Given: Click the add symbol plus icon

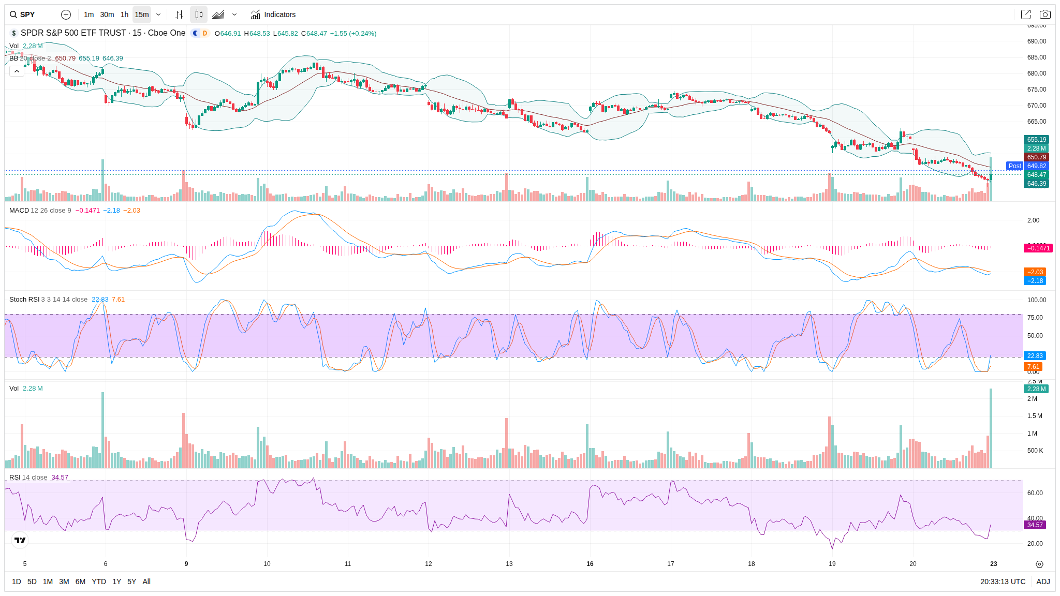Looking at the screenshot, I should tap(66, 14).
